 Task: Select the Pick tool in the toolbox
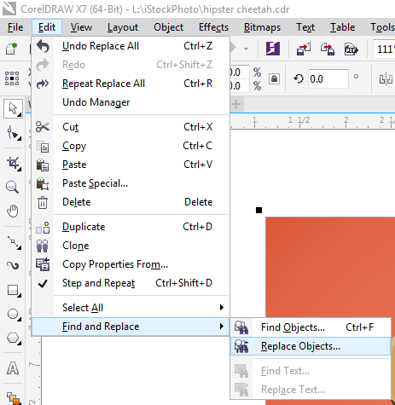pyautogui.click(x=13, y=108)
